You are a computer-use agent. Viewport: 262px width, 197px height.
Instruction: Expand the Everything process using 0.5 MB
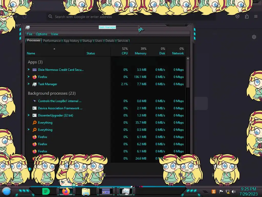(28, 130)
